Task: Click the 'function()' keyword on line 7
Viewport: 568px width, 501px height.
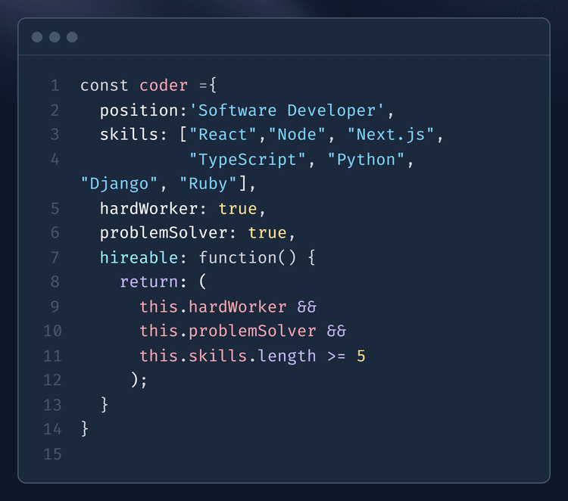Action: pyautogui.click(x=248, y=258)
